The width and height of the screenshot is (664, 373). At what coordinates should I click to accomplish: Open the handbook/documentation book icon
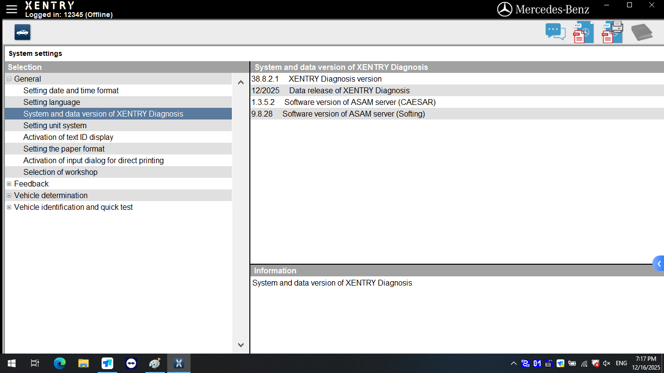(x=642, y=31)
